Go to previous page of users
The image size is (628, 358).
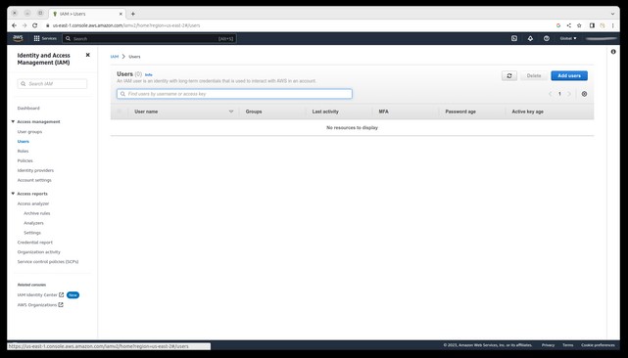[550, 94]
